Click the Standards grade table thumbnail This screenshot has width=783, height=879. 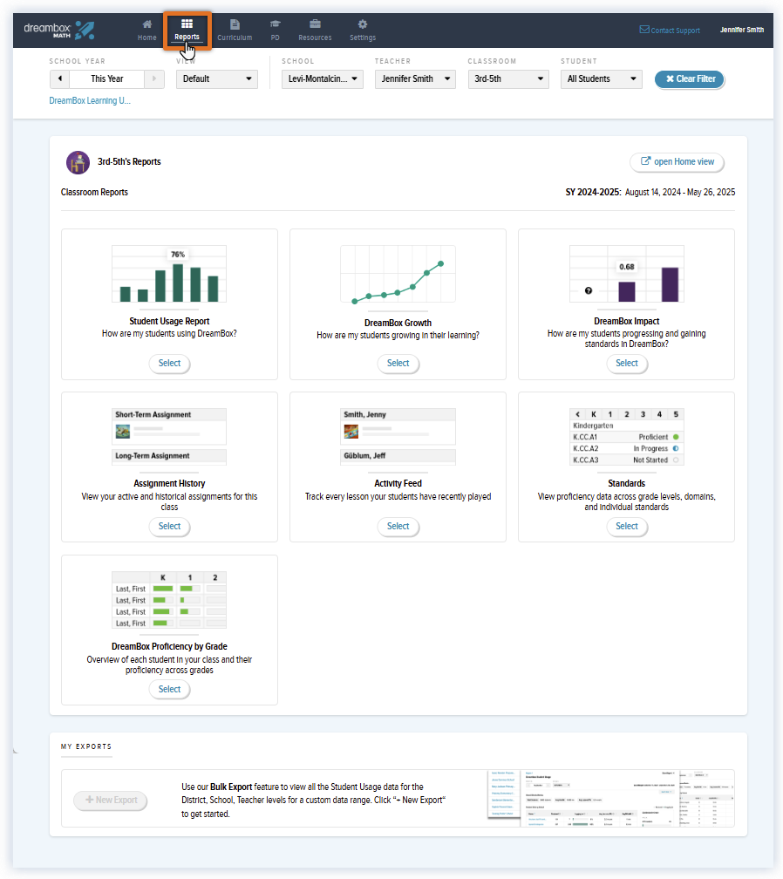(x=627, y=437)
